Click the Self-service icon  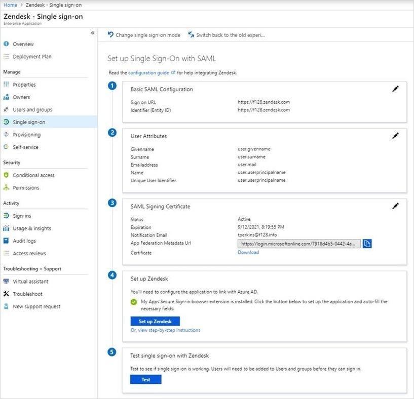pyautogui.click(x=6, y=147)
